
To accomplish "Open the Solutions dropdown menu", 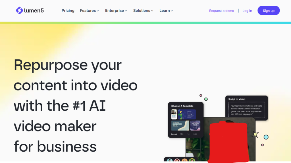I will click(143, 11).
